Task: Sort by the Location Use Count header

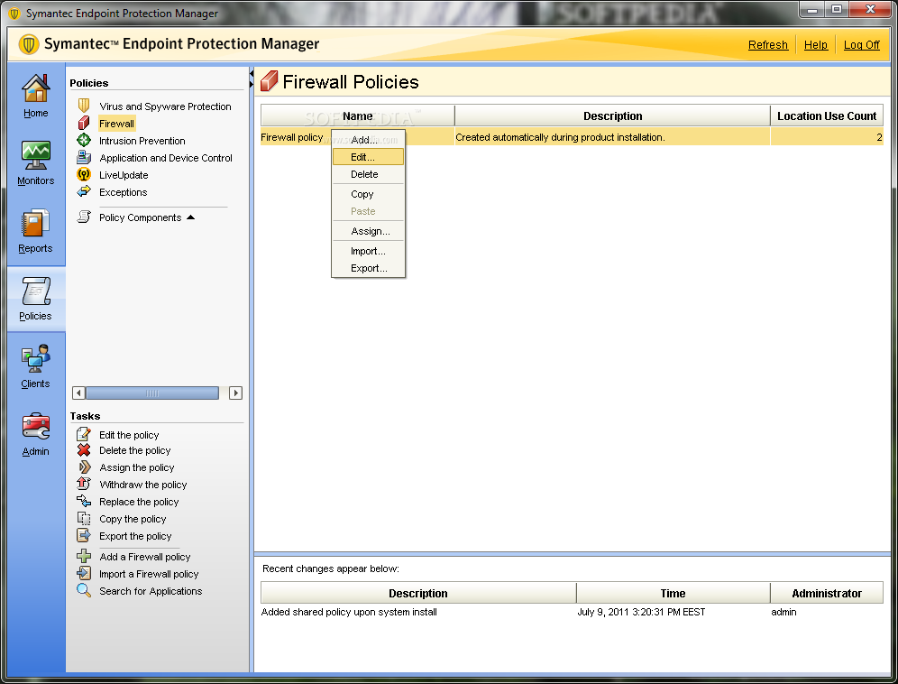Action: click(827, 116)
